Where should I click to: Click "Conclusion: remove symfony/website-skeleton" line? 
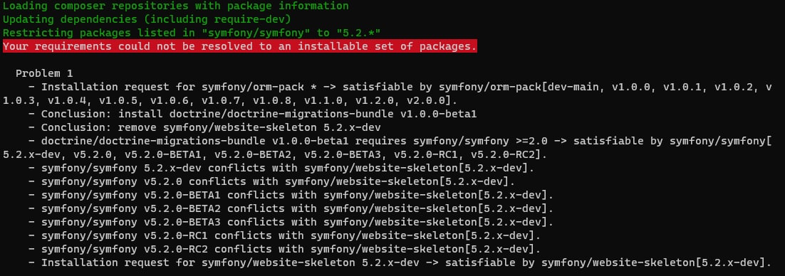pos(204,127)
